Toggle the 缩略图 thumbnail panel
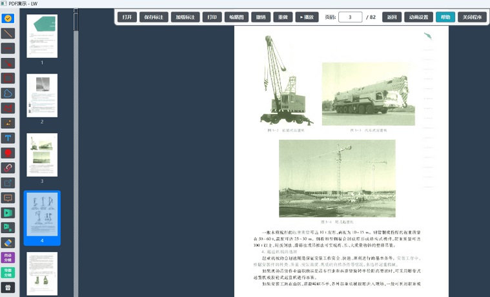The height and width of the screenshot is (297, 490). pyautogui.click(x=237, y=17)
